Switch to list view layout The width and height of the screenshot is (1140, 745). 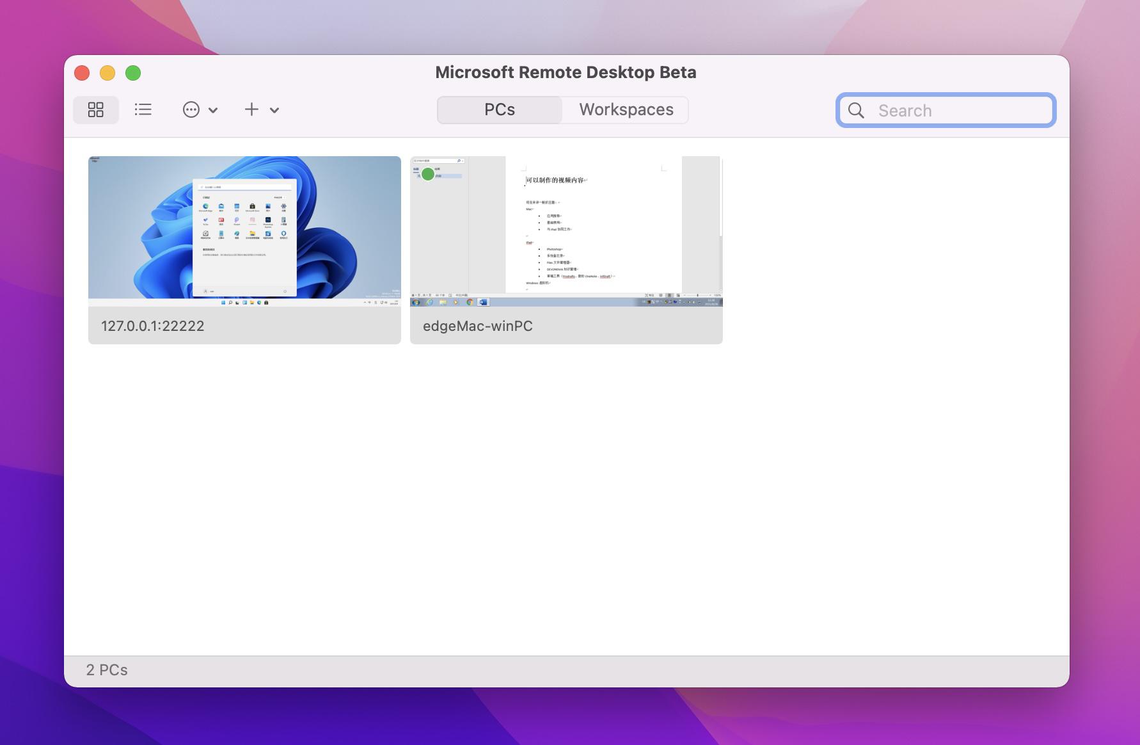[x=143, y=110]
